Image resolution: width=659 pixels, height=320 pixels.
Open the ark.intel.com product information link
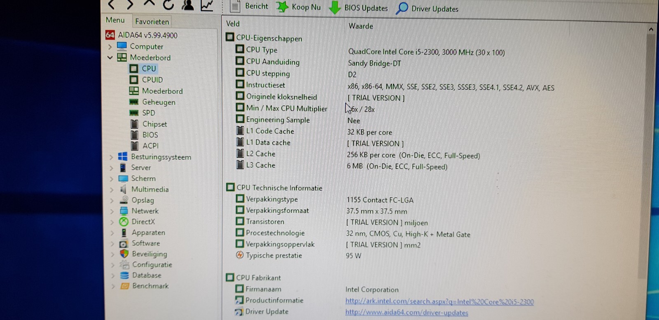439,301
